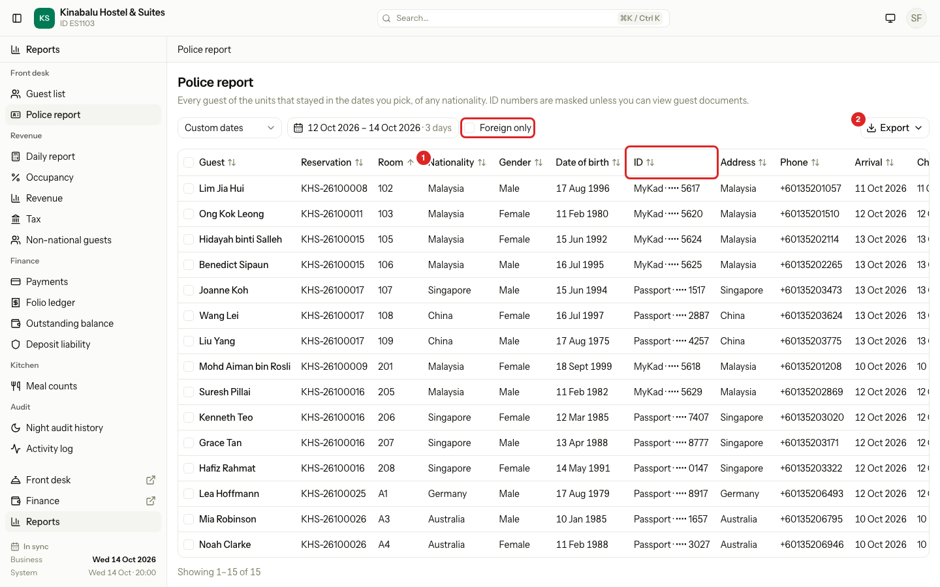Open Daily report in sidebar
The height and width of the screenshot is (587, 940).
tap(84, 157)
